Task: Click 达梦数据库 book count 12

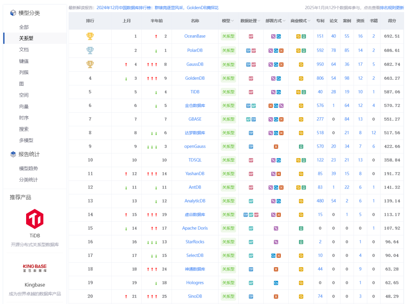Action: point(373,133)
